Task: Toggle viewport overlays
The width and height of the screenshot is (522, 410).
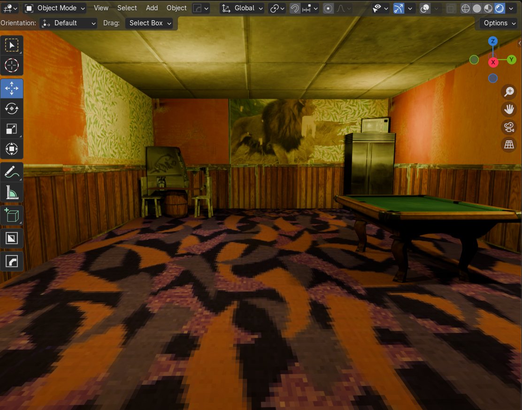Action: click(x=425, y=8)
